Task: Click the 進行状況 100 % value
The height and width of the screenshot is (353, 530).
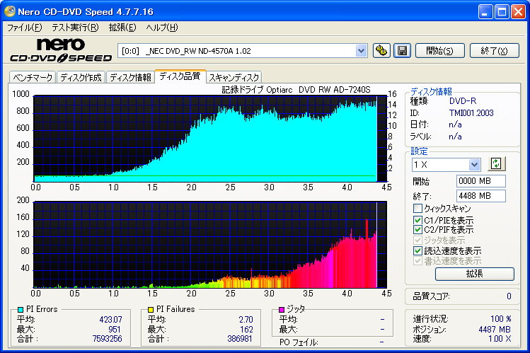Action: [x=500, y=319]
